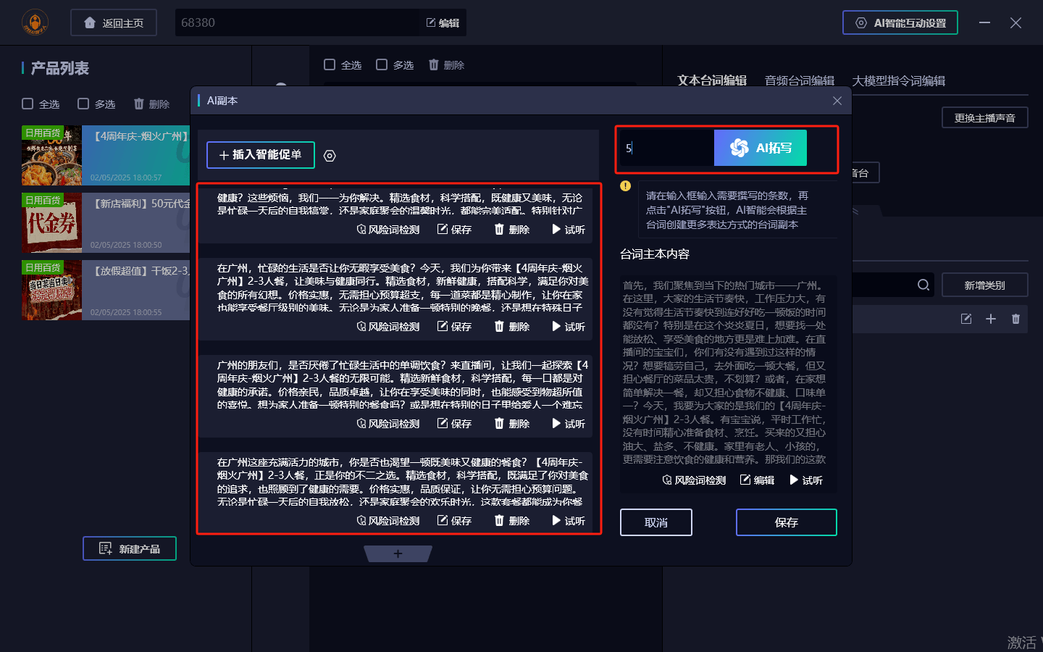Check the 全选 box in the middle panel
The width and height of the screenshot is (1043, 652).
point(330,64)
